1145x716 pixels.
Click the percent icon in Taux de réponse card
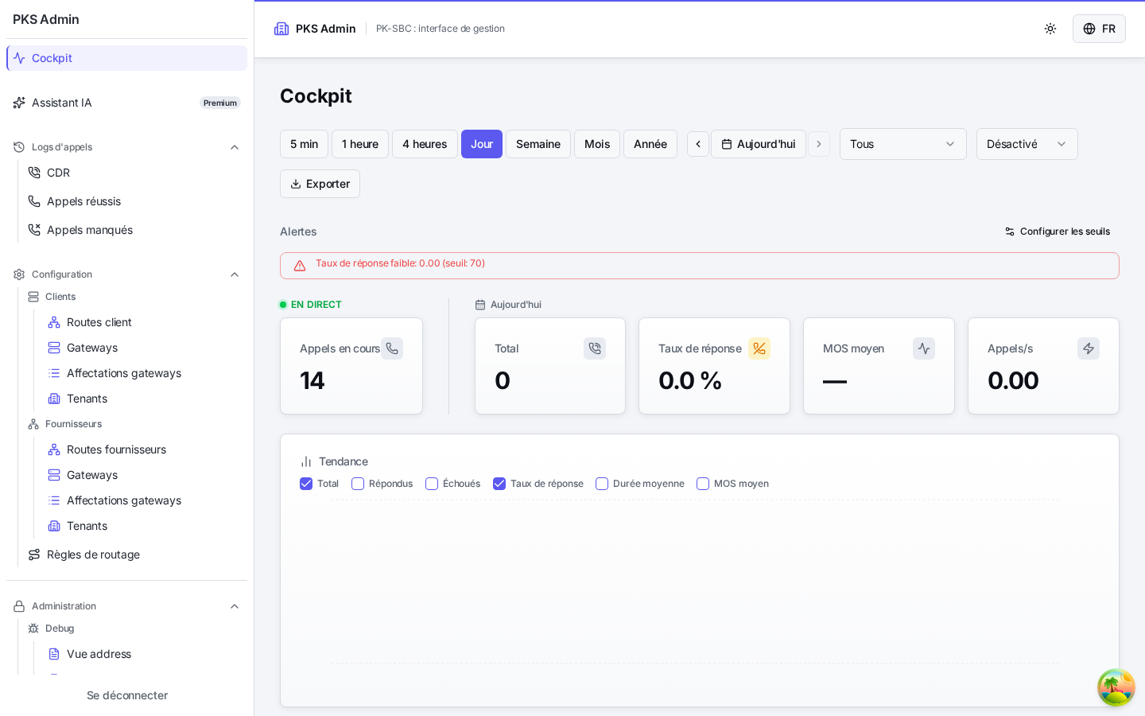(759, 348)
